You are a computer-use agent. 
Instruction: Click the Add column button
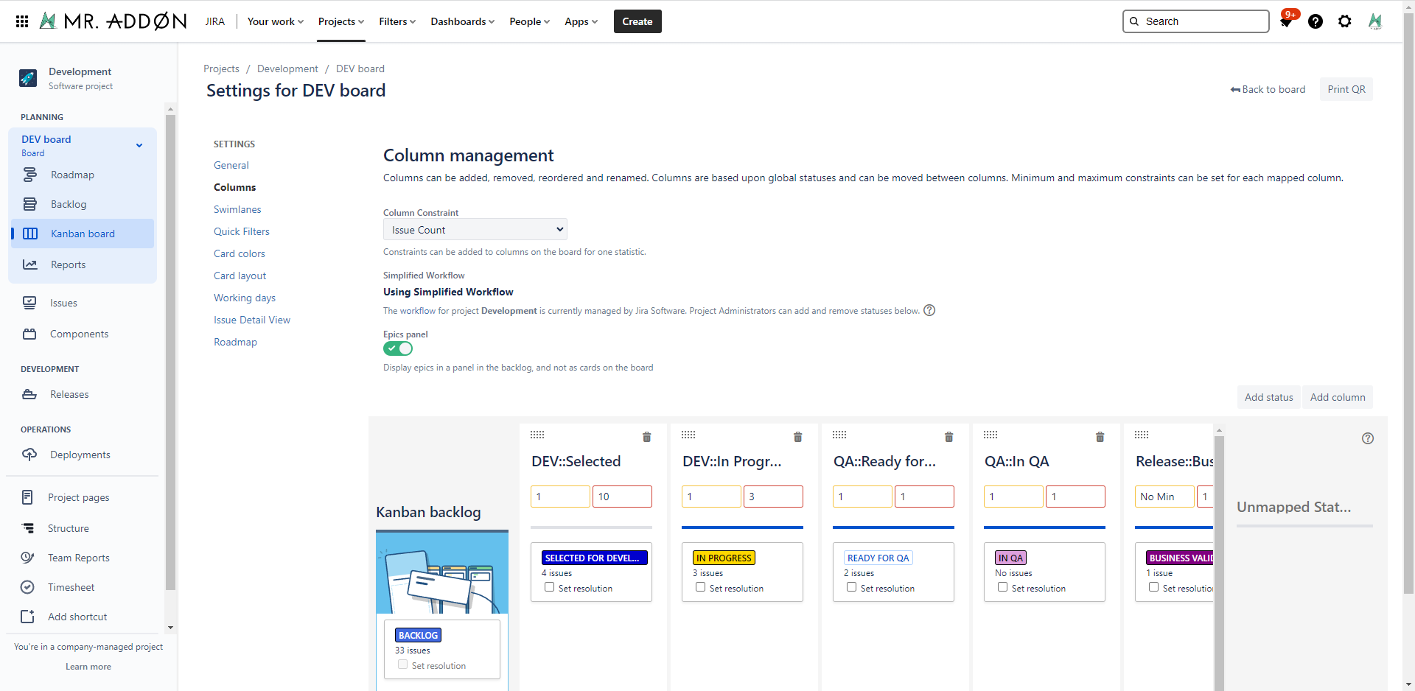1337,397
